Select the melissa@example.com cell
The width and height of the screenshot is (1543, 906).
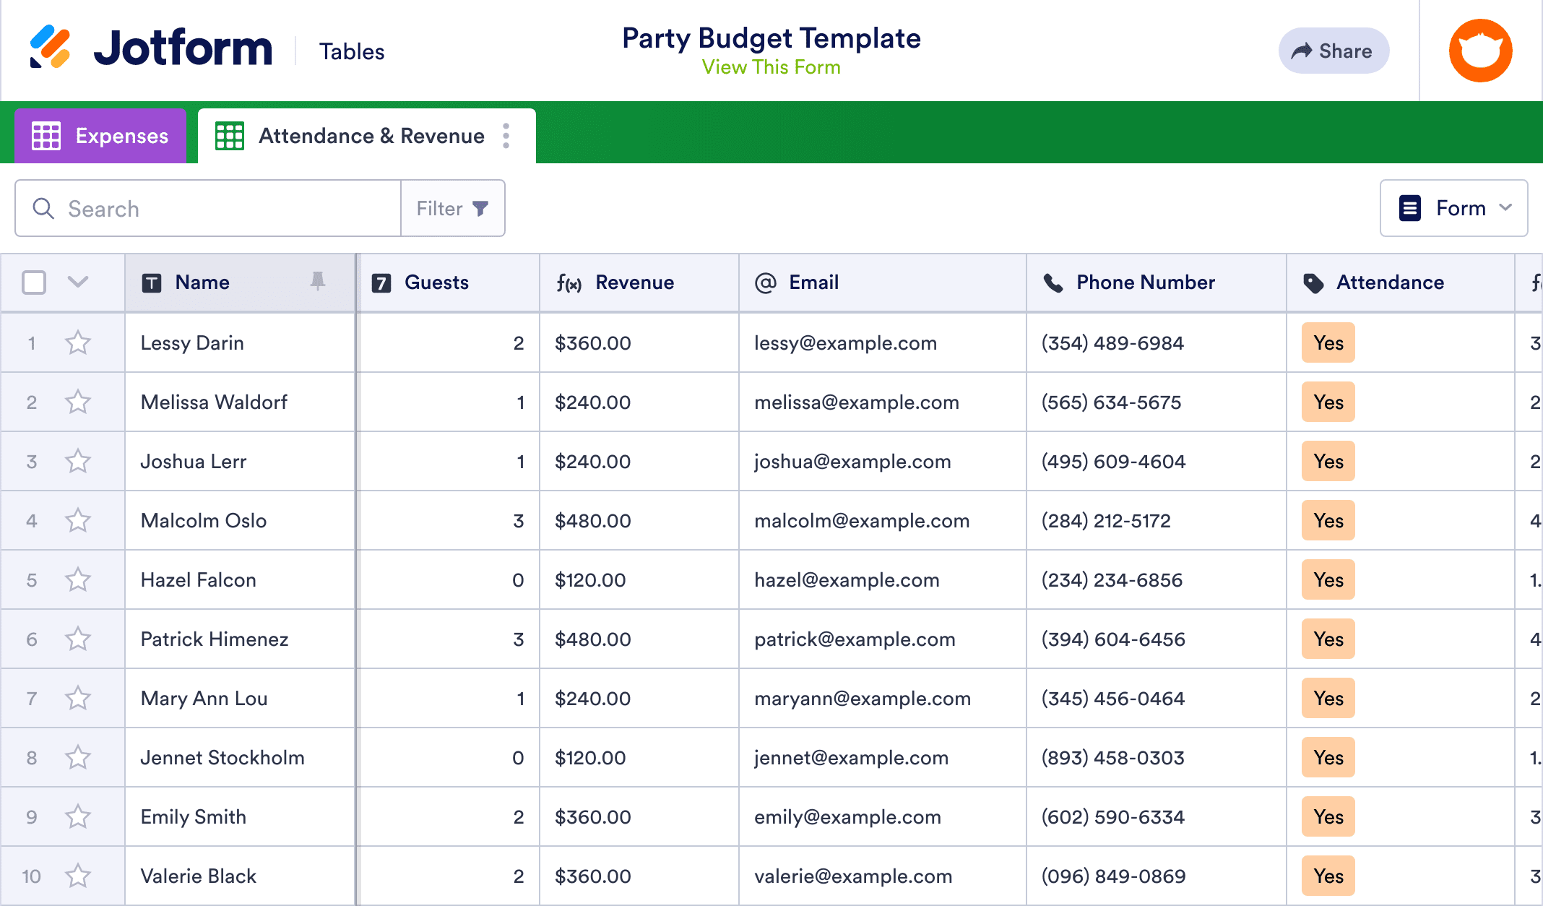point(883,402)
